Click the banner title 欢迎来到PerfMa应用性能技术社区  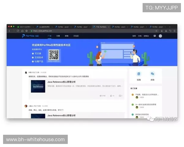[51, 45]
